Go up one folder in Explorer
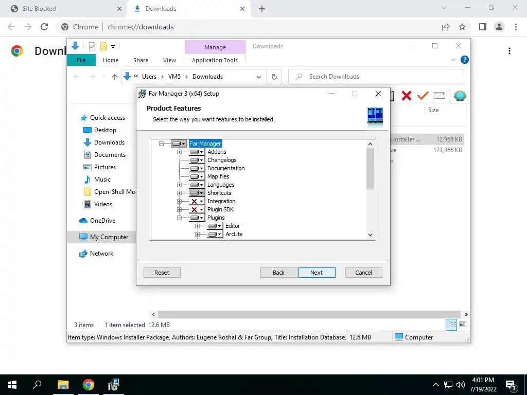This screenshot has height=395, width=527. point(115,77)
